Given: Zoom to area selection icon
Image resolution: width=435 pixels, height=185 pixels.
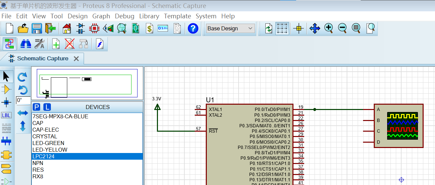Looking at the screenshot, I should tap(370, 28).
